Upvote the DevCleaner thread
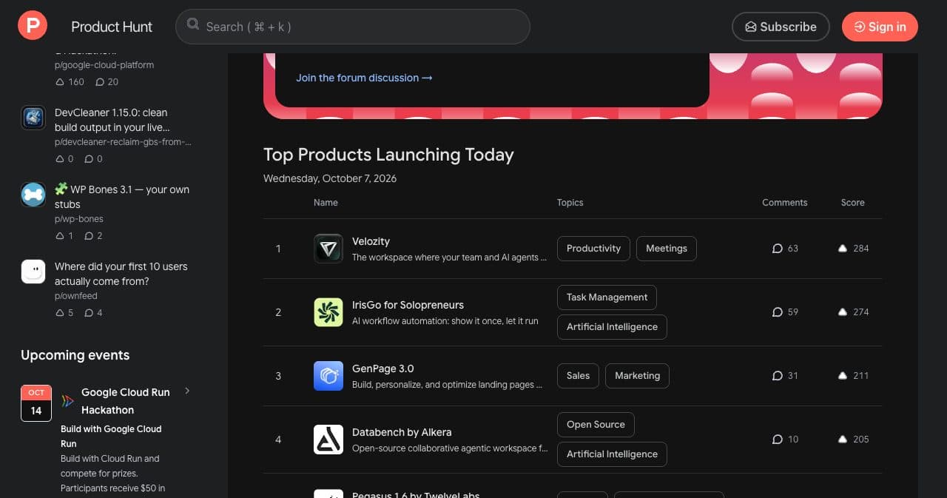The image size is (947, 498). click(x=60, y=159)
